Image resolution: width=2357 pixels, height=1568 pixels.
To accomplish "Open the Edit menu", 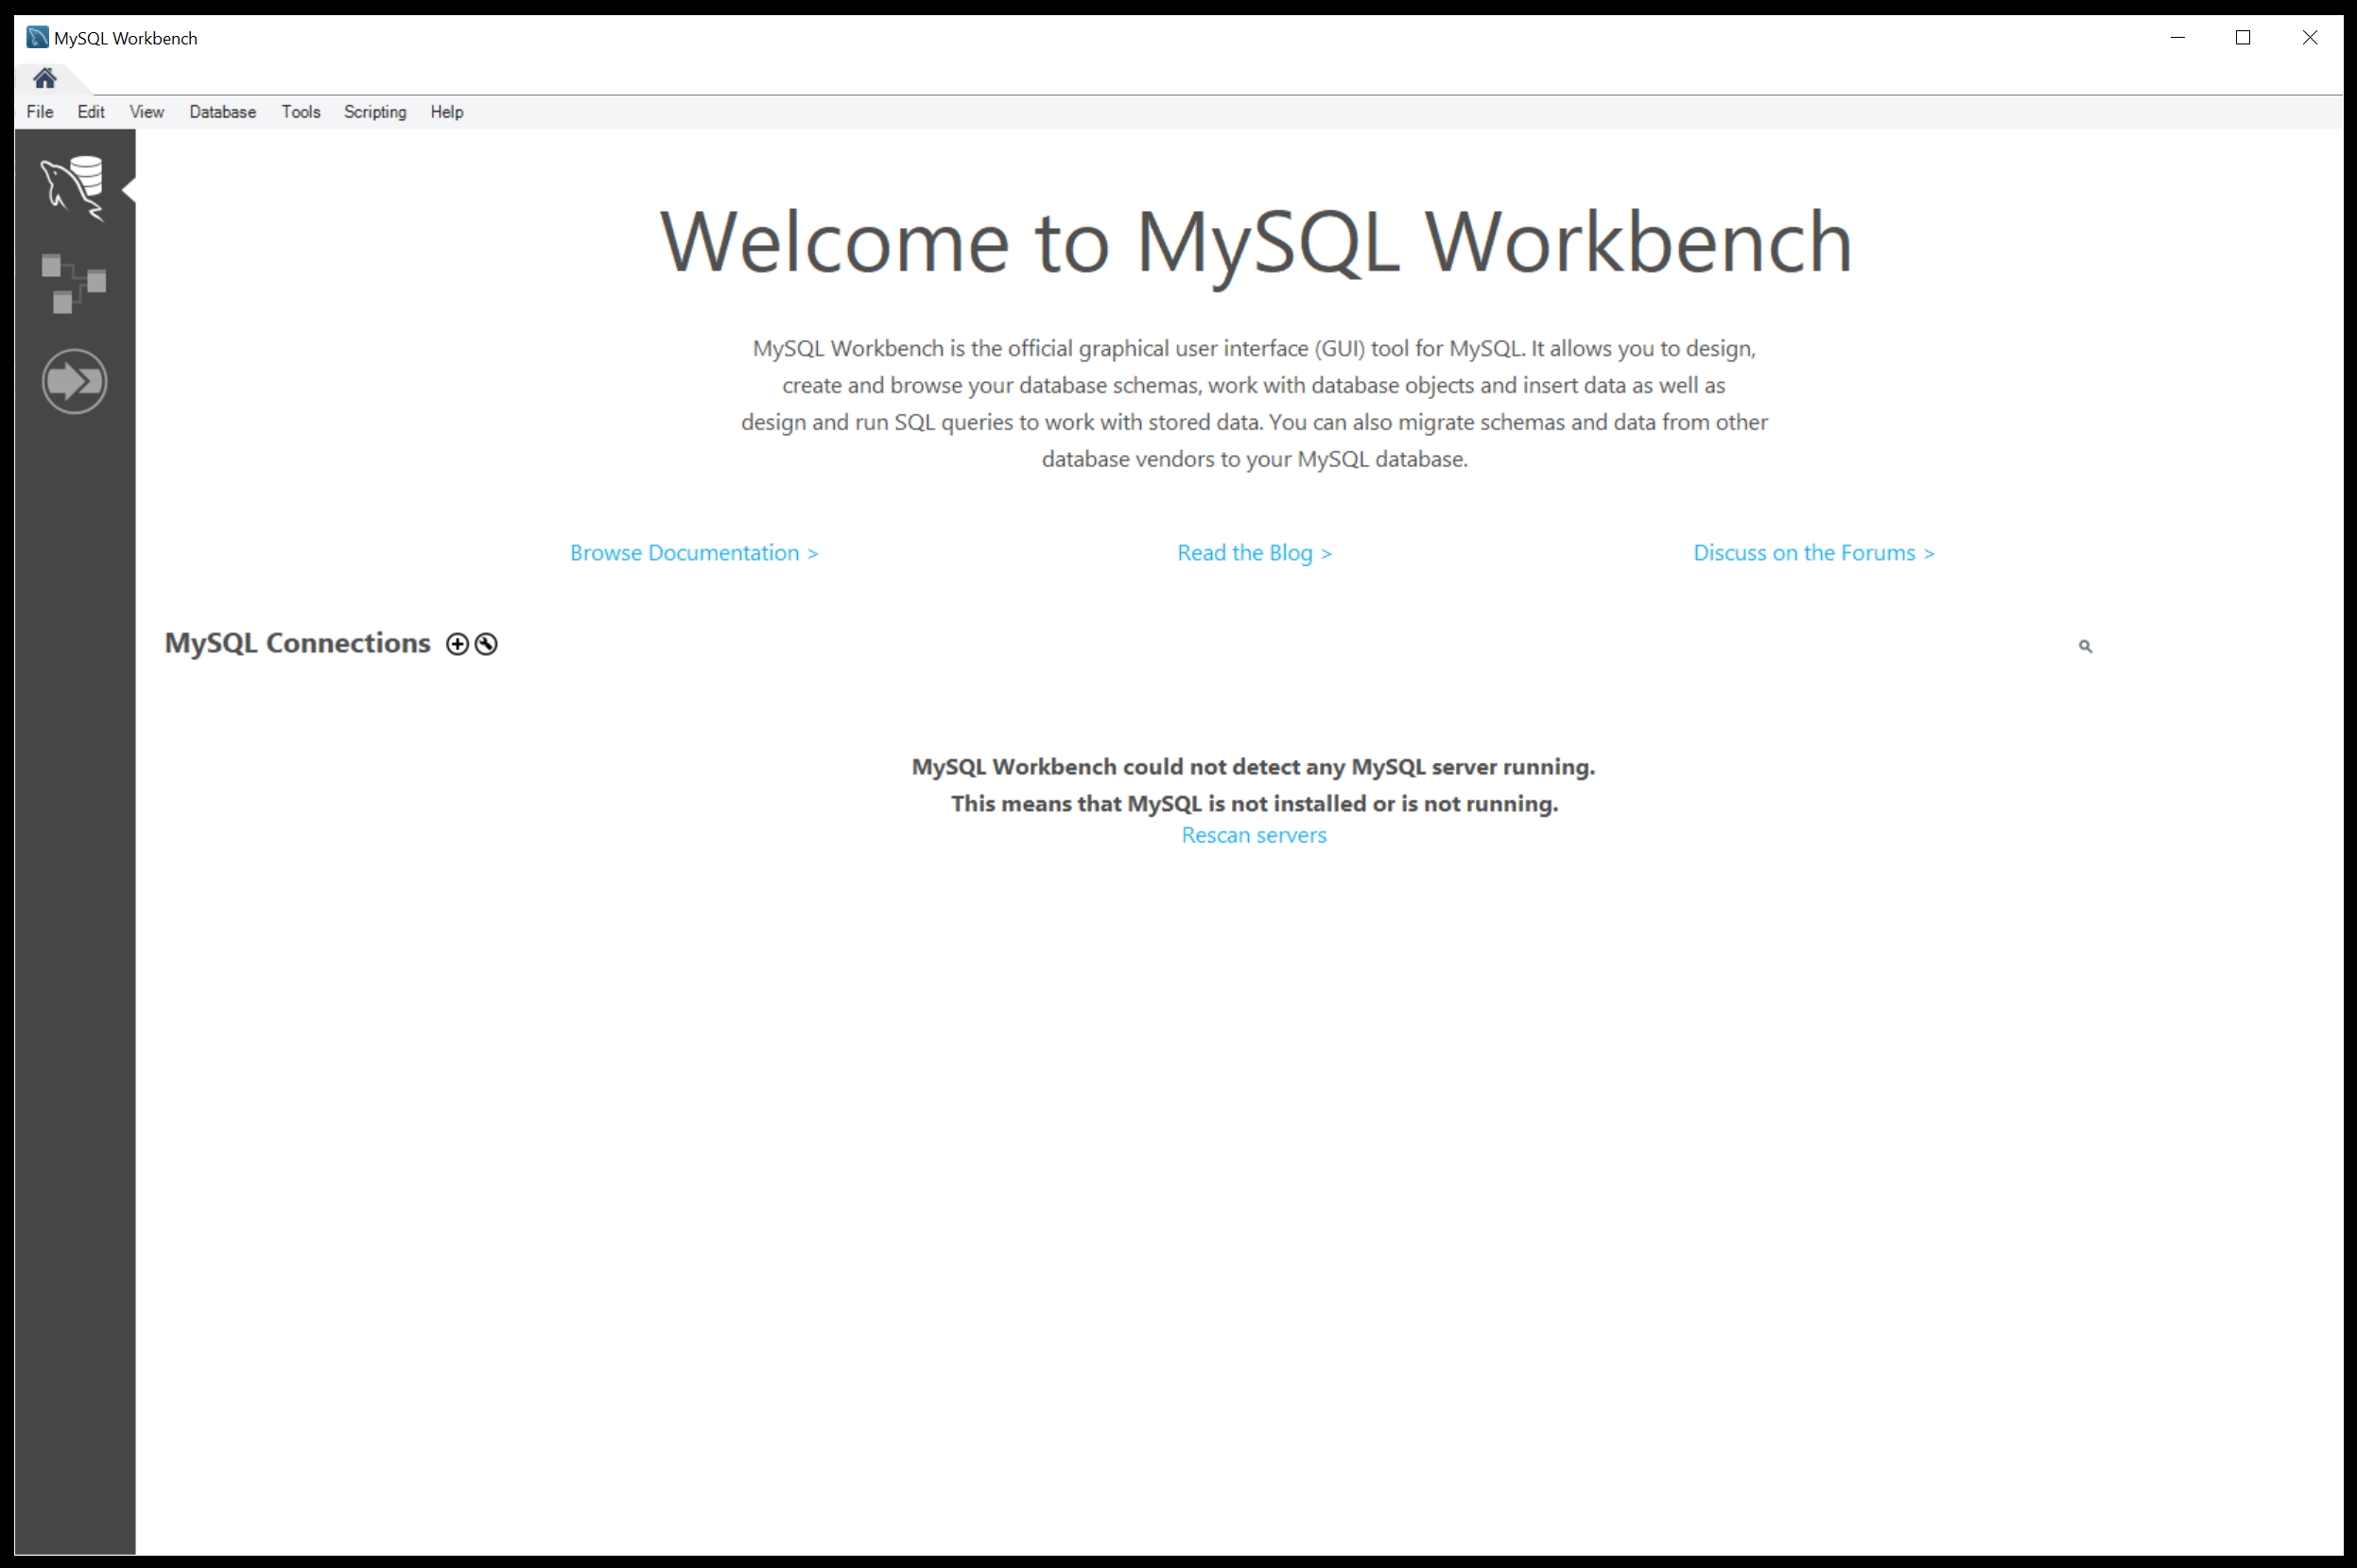I will coord(91,112).
